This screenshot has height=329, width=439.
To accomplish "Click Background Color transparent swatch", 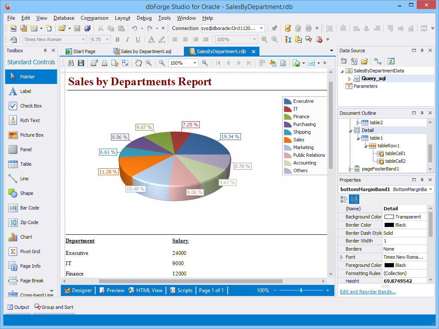I will tap(389, 217).
